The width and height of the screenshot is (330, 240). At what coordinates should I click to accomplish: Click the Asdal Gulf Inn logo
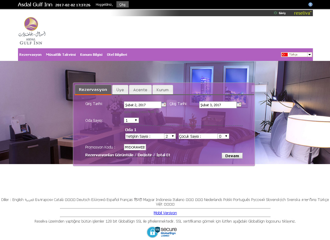point(31,31)
